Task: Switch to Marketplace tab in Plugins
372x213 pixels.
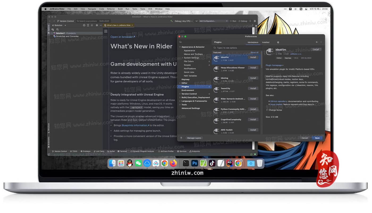Action: pos(253,42)
